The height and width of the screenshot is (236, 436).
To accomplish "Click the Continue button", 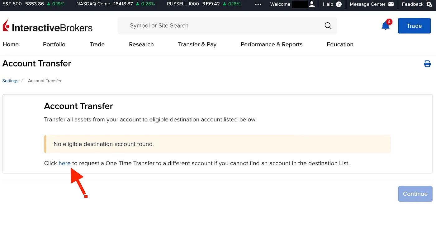I will pyautogui.click(x=415, y=194).
